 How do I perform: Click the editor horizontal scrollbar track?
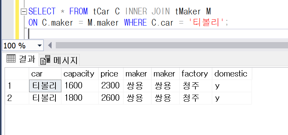click(x=172, y=45)
